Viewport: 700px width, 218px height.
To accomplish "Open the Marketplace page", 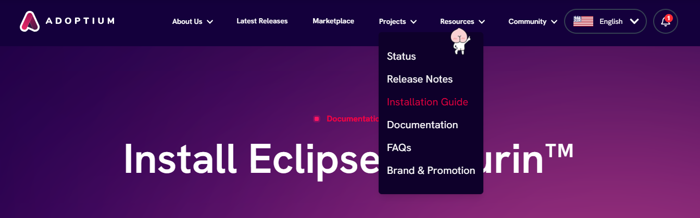I will tap(333, 21).
